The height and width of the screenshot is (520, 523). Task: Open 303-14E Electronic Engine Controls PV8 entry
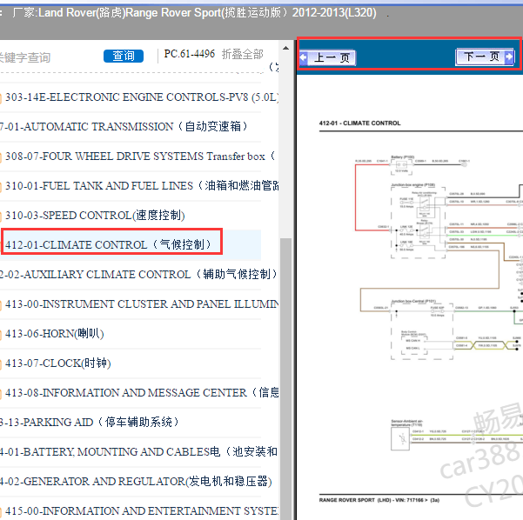pos(142,97)
